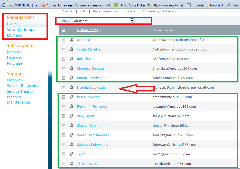Open HTML Color Picker bookmark

click(x=130, y=5)
